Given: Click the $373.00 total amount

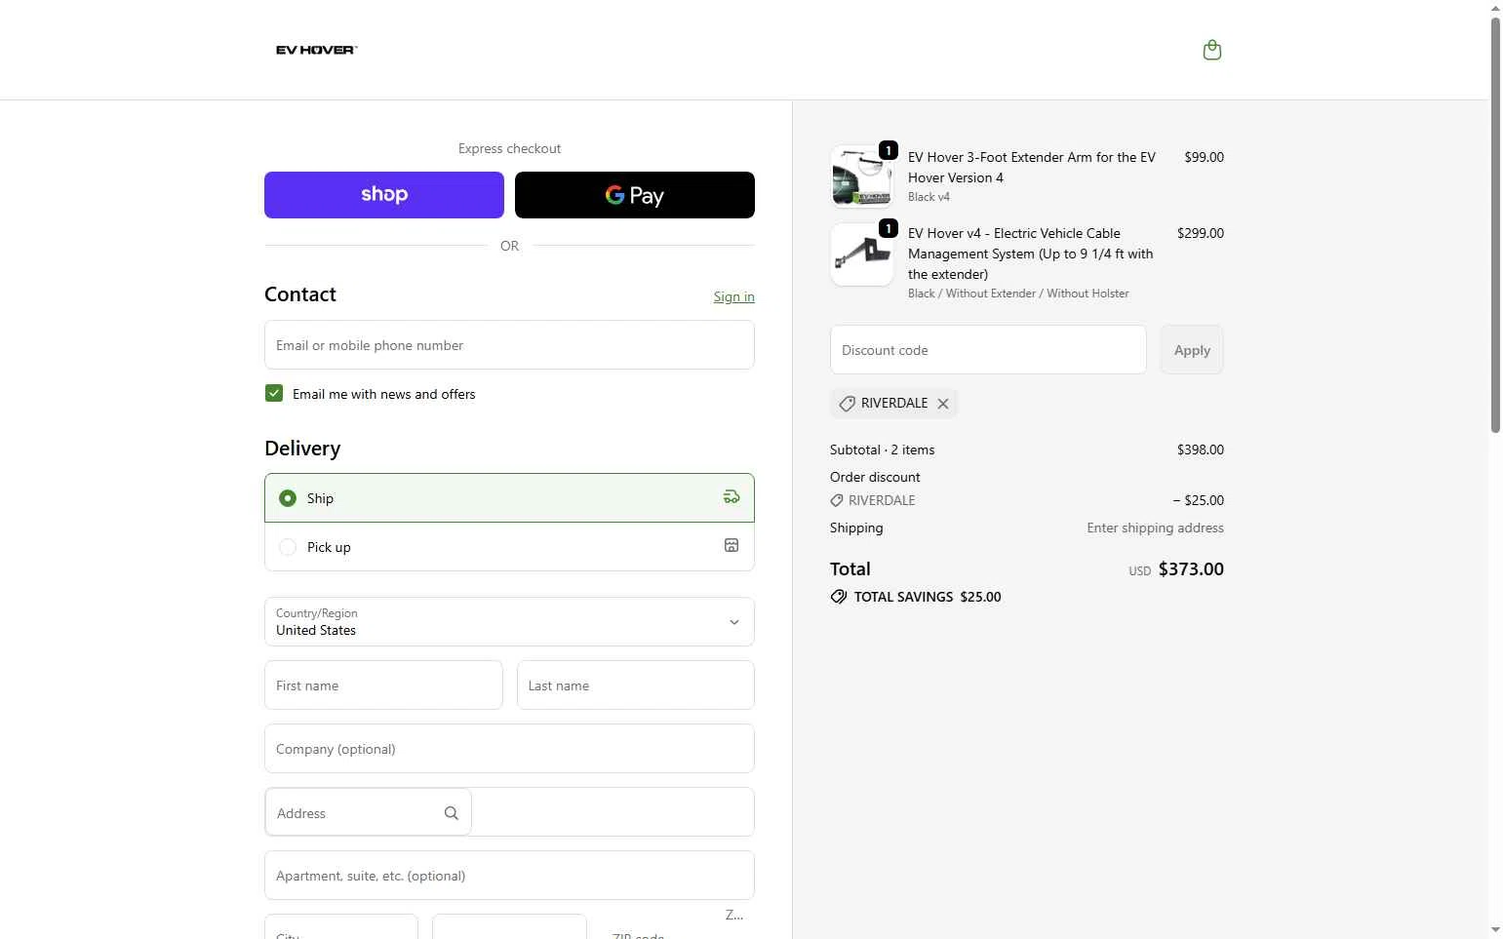Looking at the screenshot, I should tap(1191, 569).
